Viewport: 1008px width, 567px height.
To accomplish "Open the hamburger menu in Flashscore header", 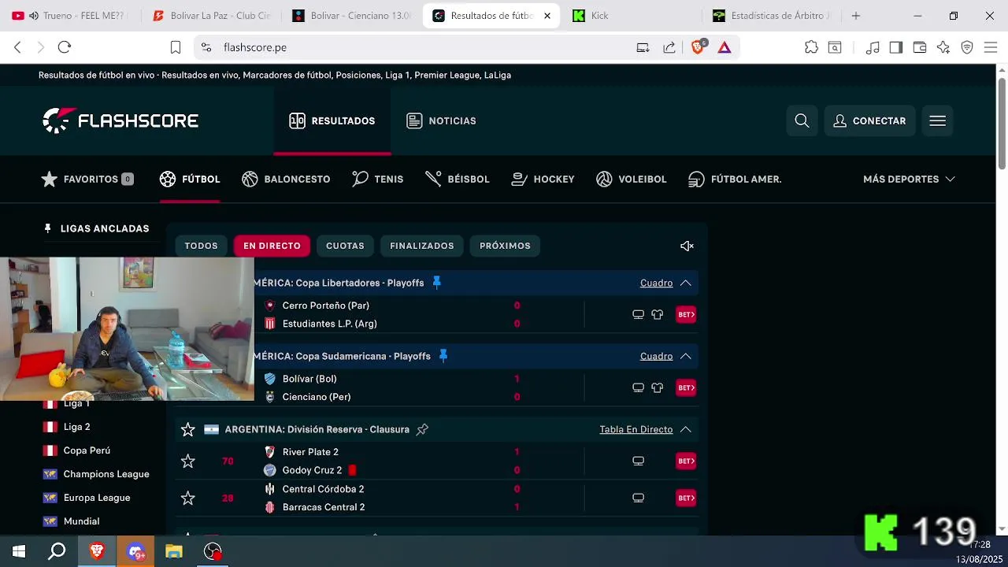I will pyautogui.click(x=937, y=120).
